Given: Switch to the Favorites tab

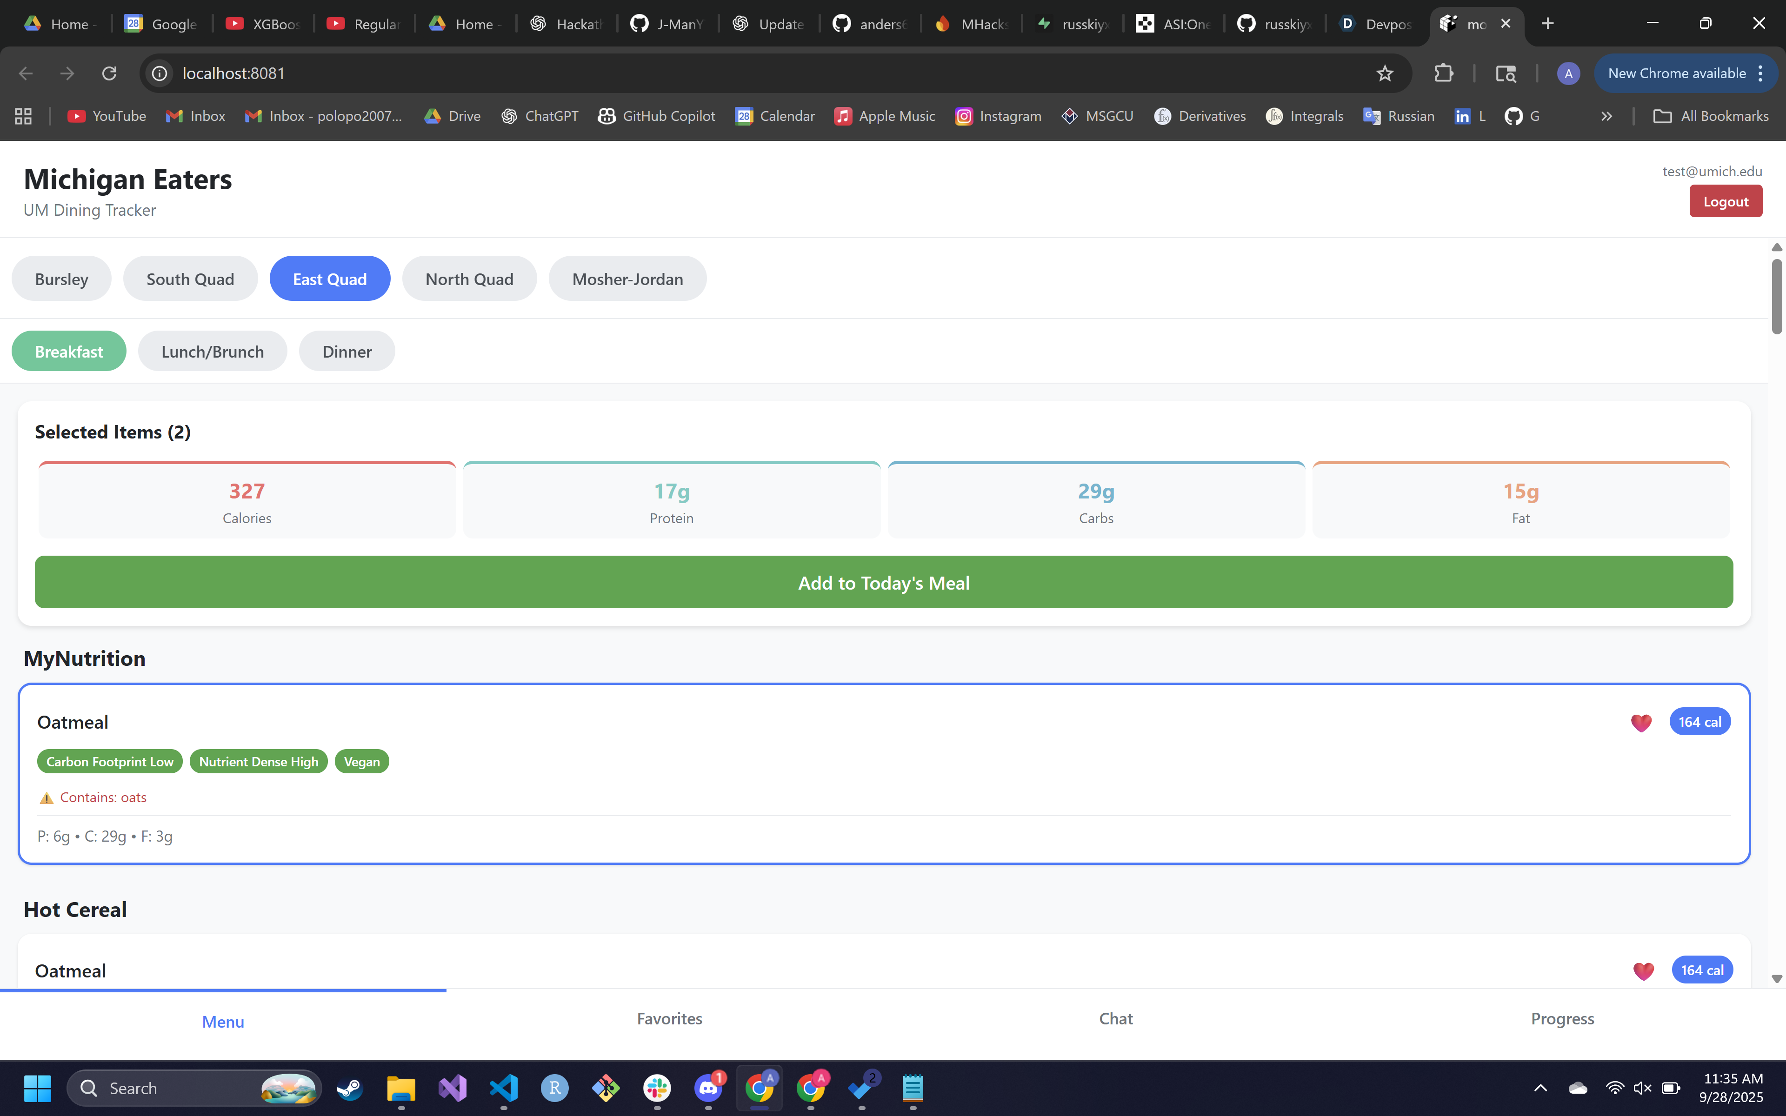Looking at the screenshot, I should [669, 1018].
